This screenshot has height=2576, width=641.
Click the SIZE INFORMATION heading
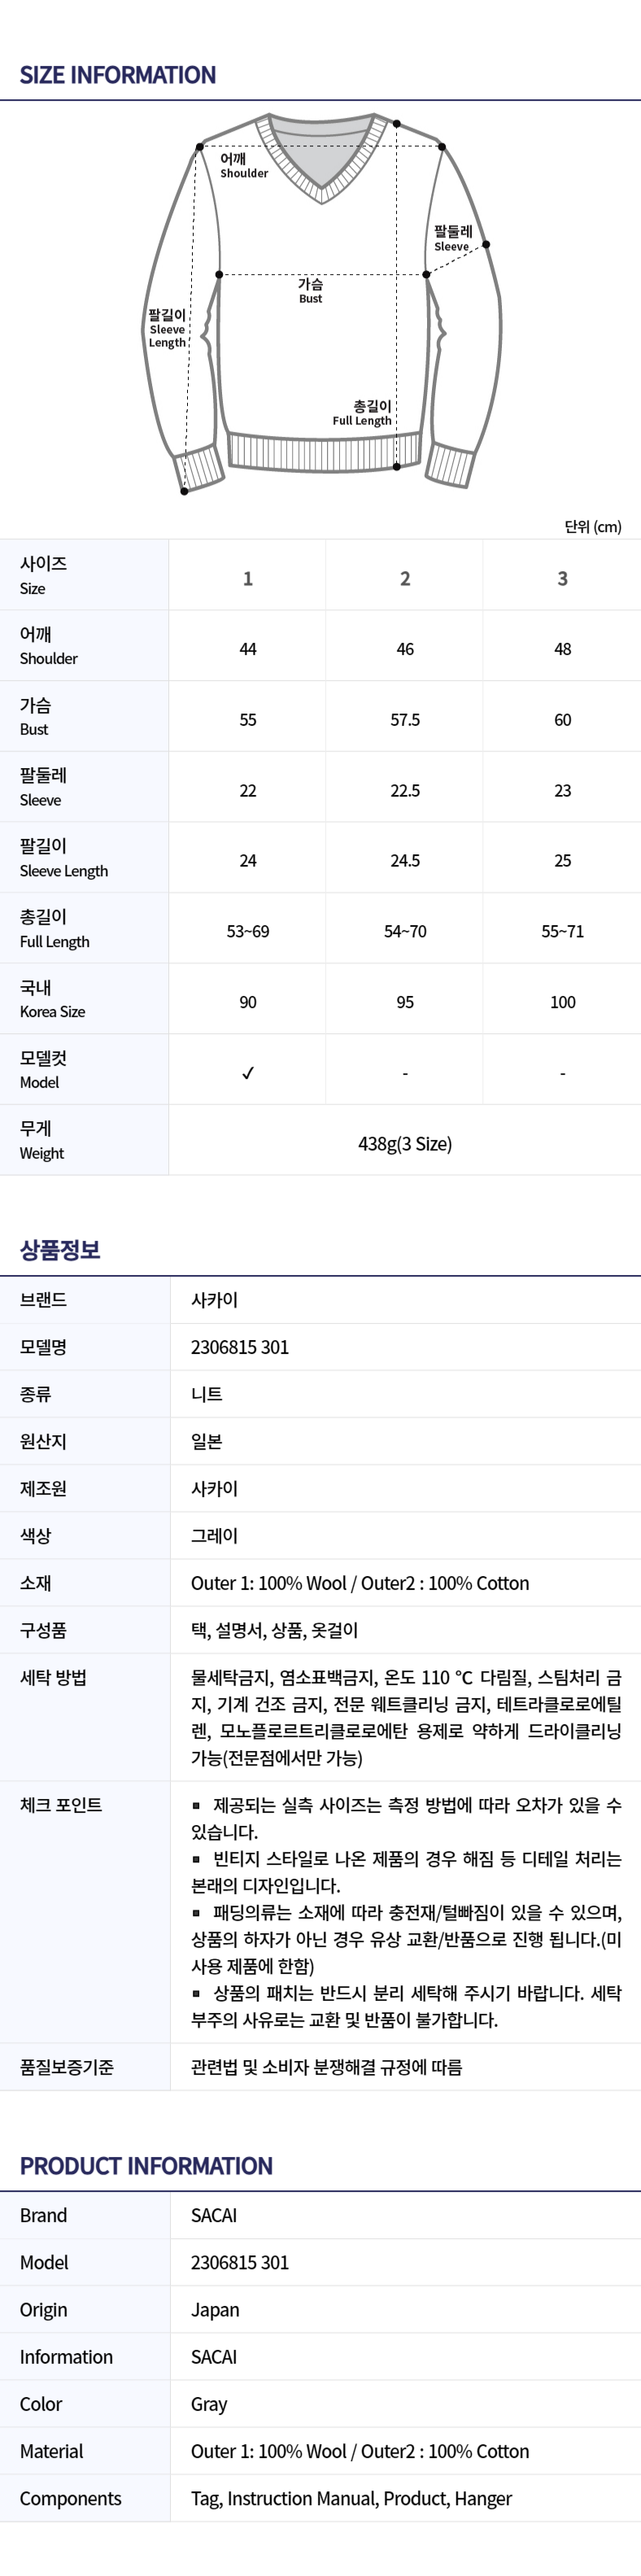[x=118, y=75]
